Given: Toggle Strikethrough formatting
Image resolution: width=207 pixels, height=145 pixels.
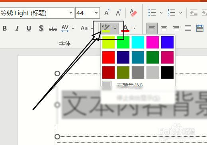Looking at the screenshot, I should (53, 29).
